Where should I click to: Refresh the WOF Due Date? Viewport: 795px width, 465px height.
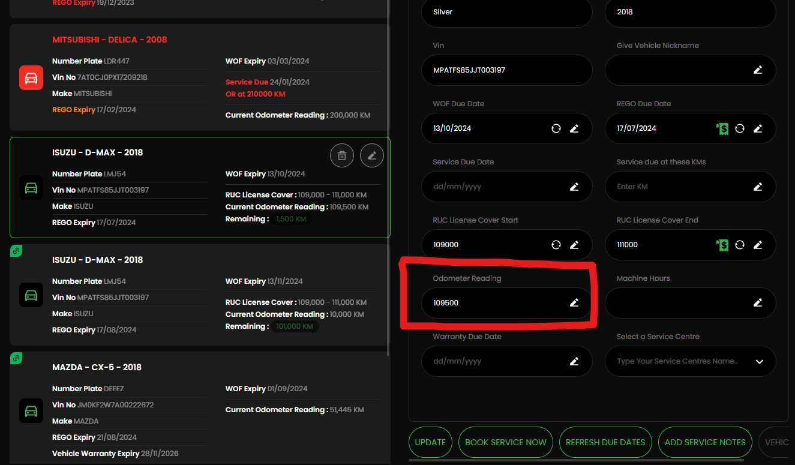[556, 128]
